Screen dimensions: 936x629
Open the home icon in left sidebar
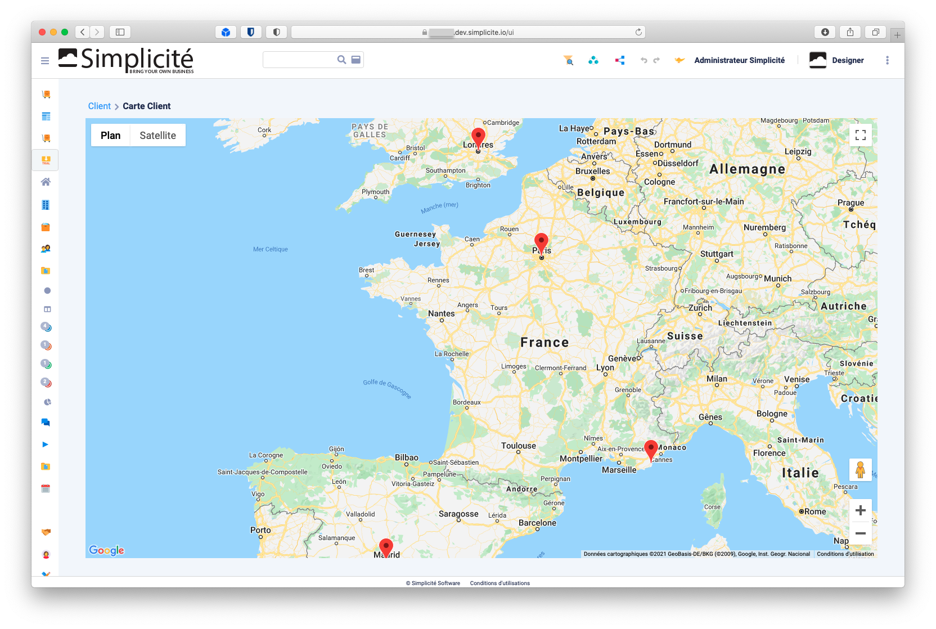tap(46, 182)
